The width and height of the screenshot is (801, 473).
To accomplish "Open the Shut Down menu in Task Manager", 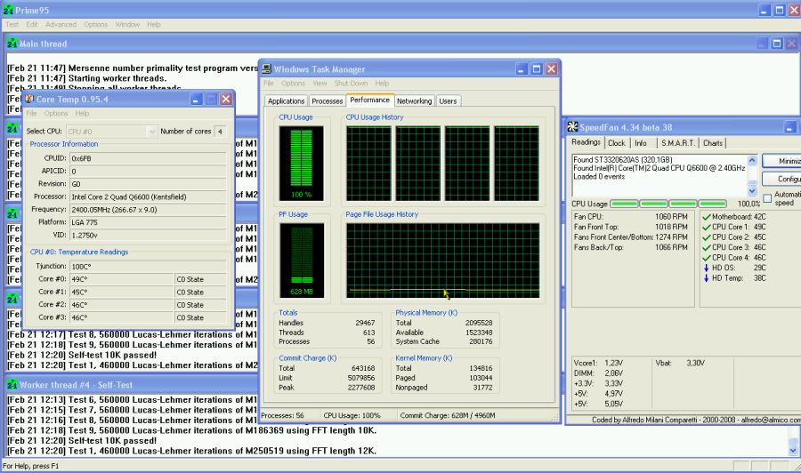I will (x=351, y=84).
